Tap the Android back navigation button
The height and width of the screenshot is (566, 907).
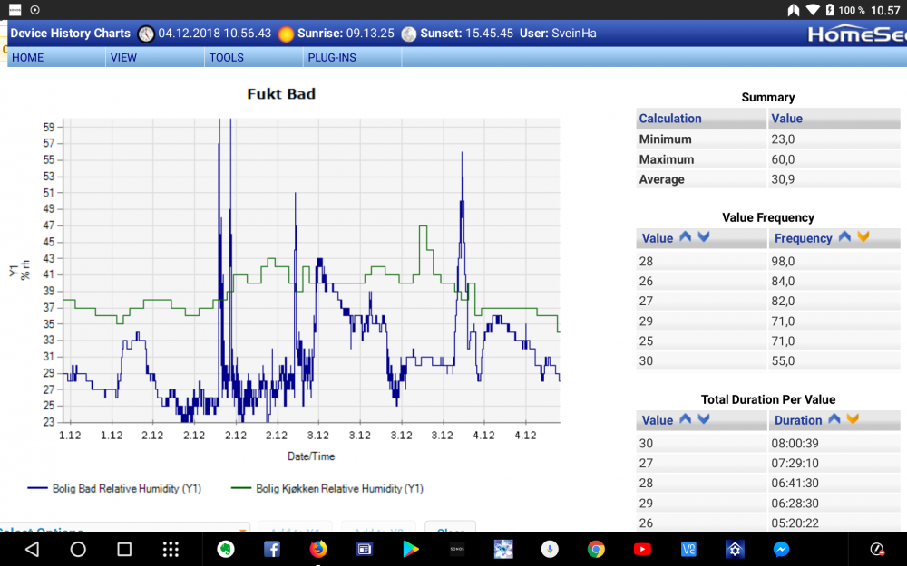pyautogui.click(x=32, y=549)
